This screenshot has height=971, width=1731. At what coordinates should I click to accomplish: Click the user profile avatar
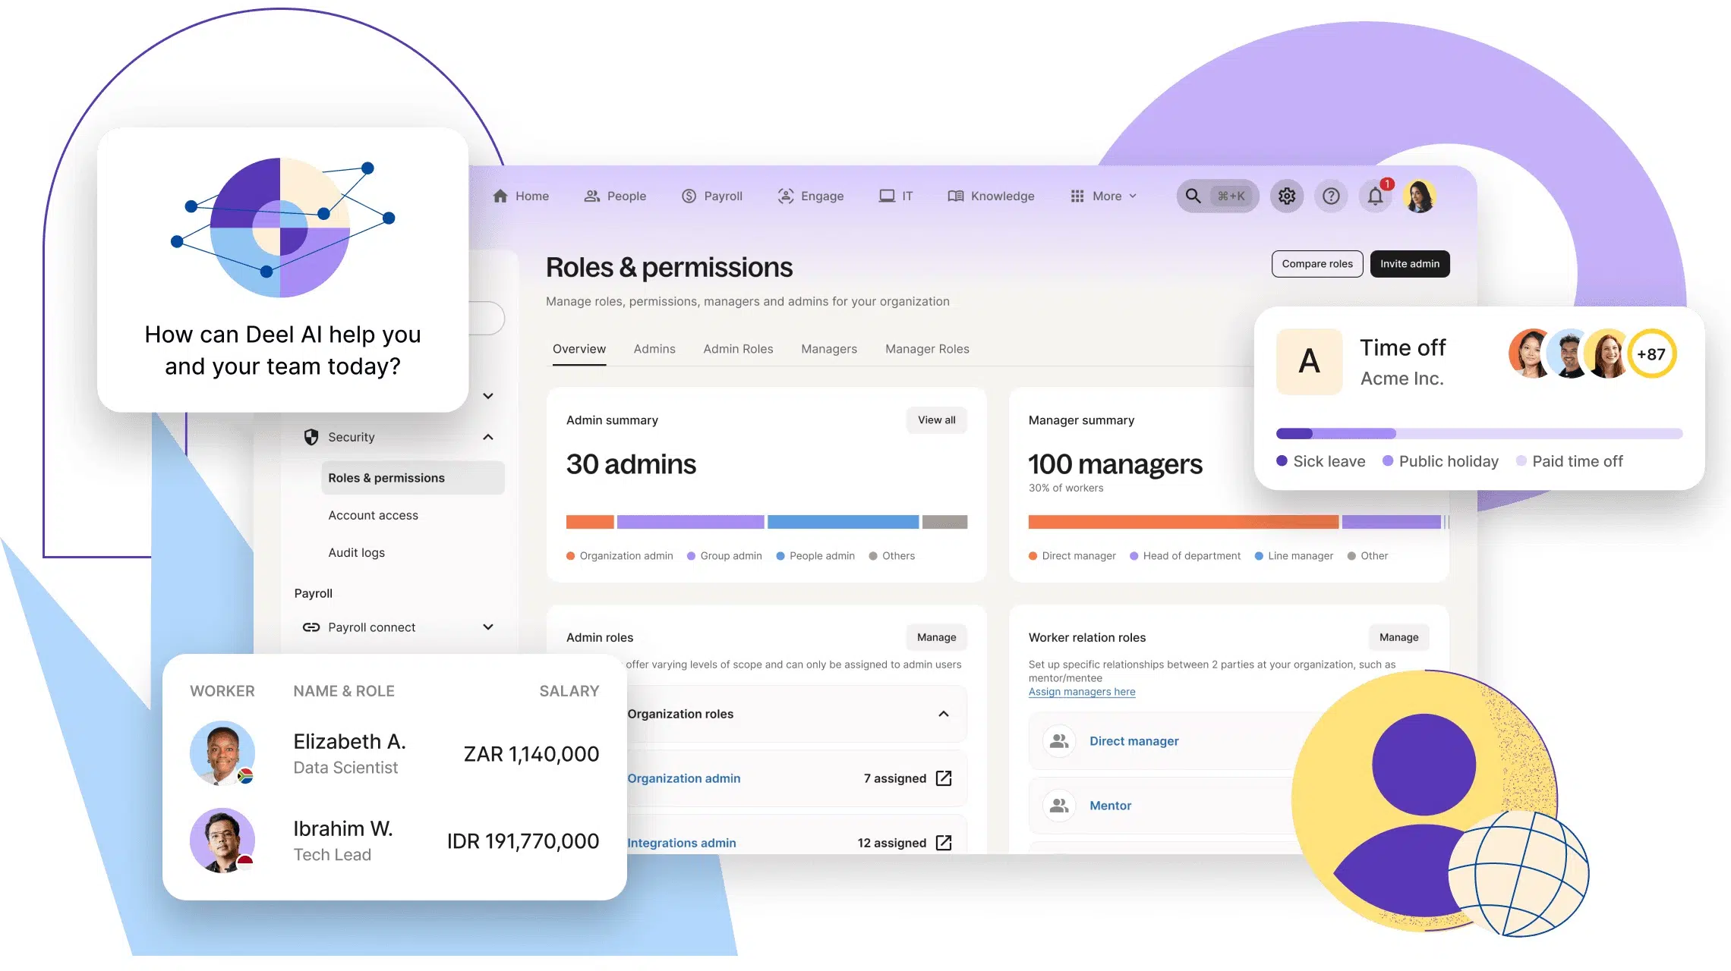coord(1420,196)
